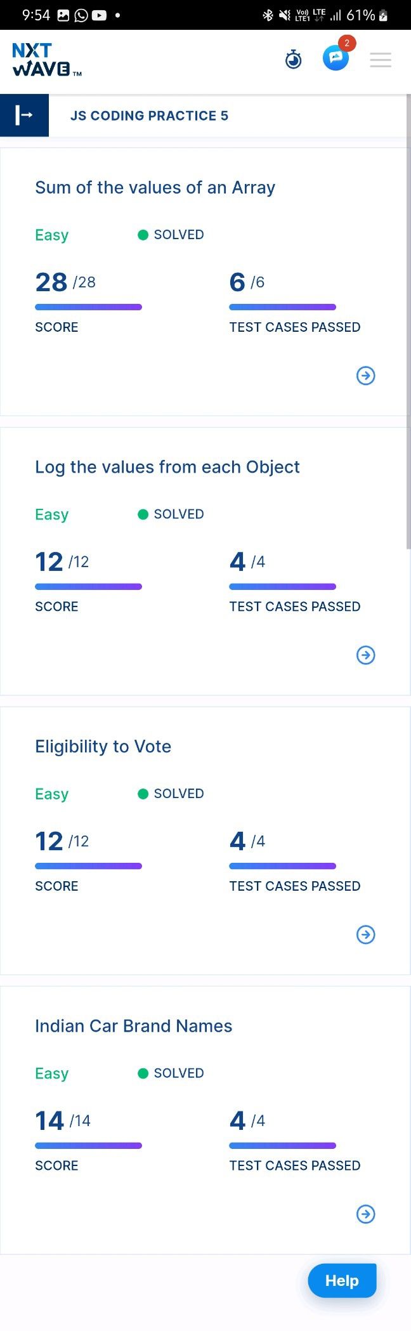Screen dimensions: 411x1331
Task: Tap the Bluetooth status bar icon
Action: 268,15
